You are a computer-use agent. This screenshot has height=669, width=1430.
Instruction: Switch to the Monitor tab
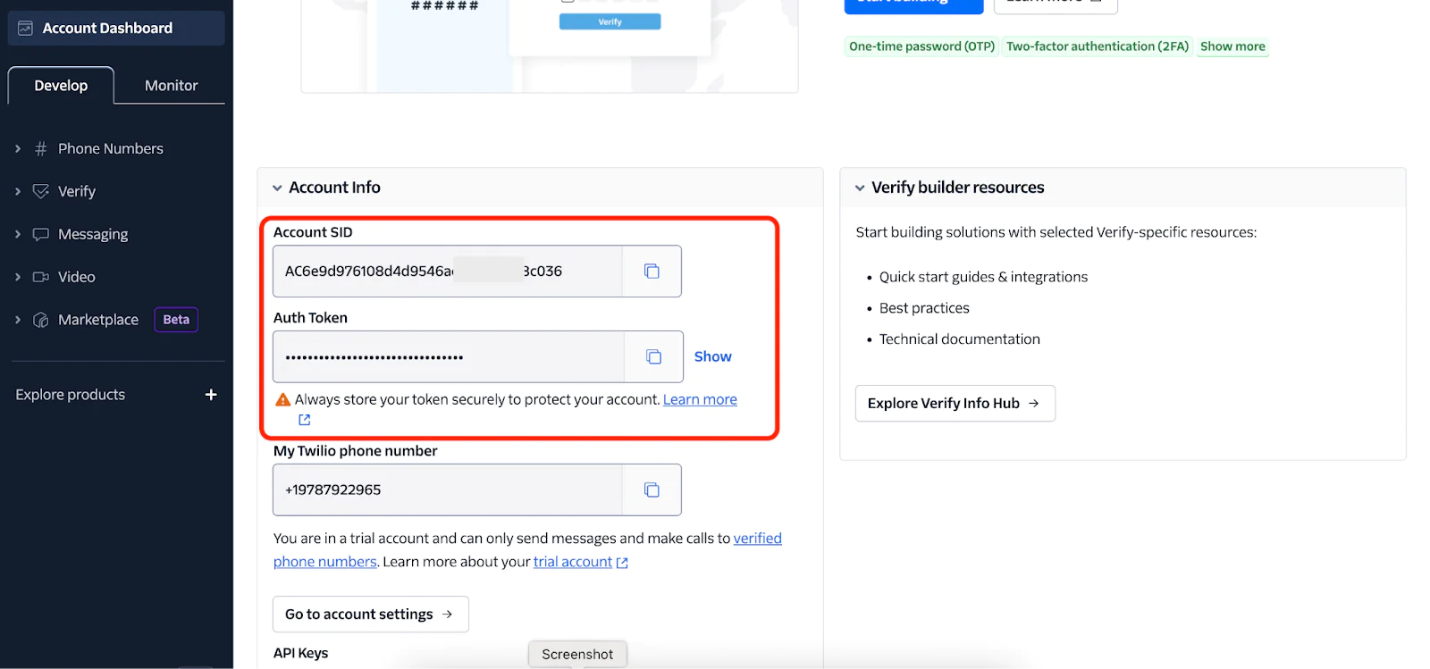(171, 86)
